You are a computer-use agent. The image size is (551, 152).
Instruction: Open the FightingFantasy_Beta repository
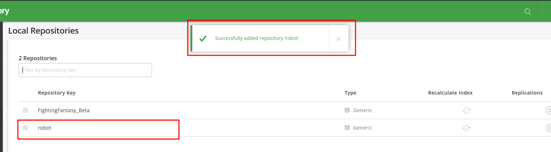pos(64,110)
